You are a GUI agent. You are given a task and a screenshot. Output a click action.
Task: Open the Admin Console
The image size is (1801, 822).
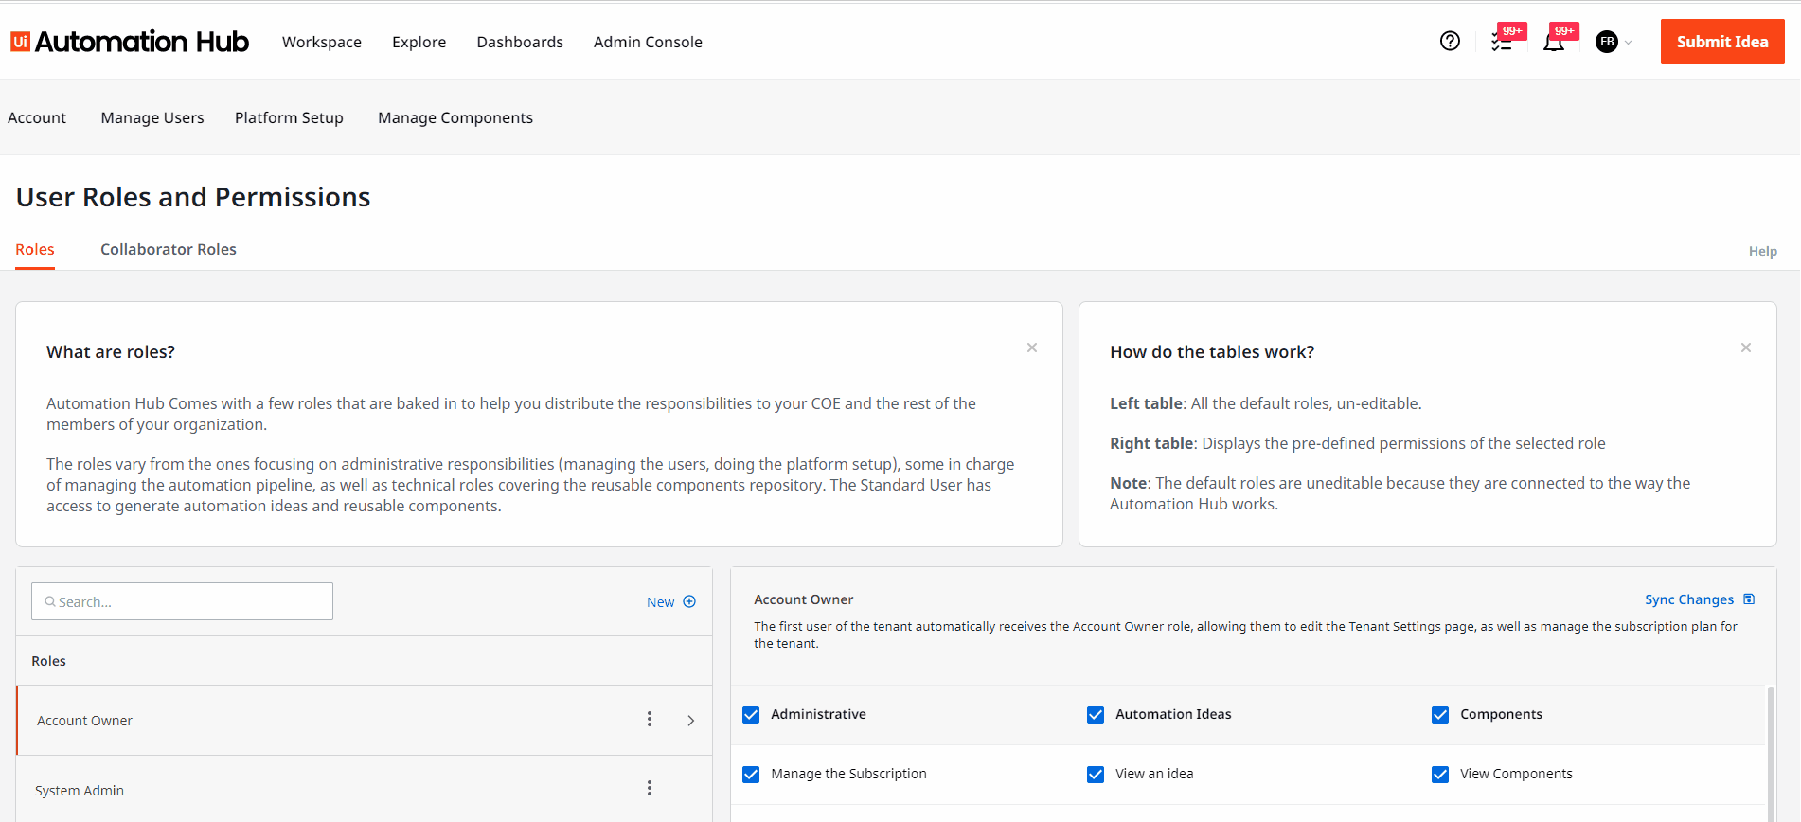click(648, 42)
